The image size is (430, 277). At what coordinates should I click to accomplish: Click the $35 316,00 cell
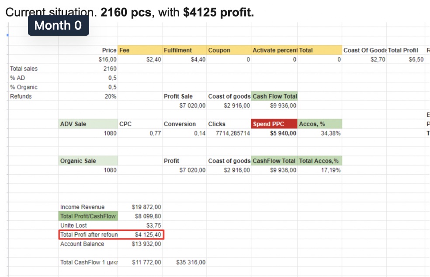tap(185, 263)
